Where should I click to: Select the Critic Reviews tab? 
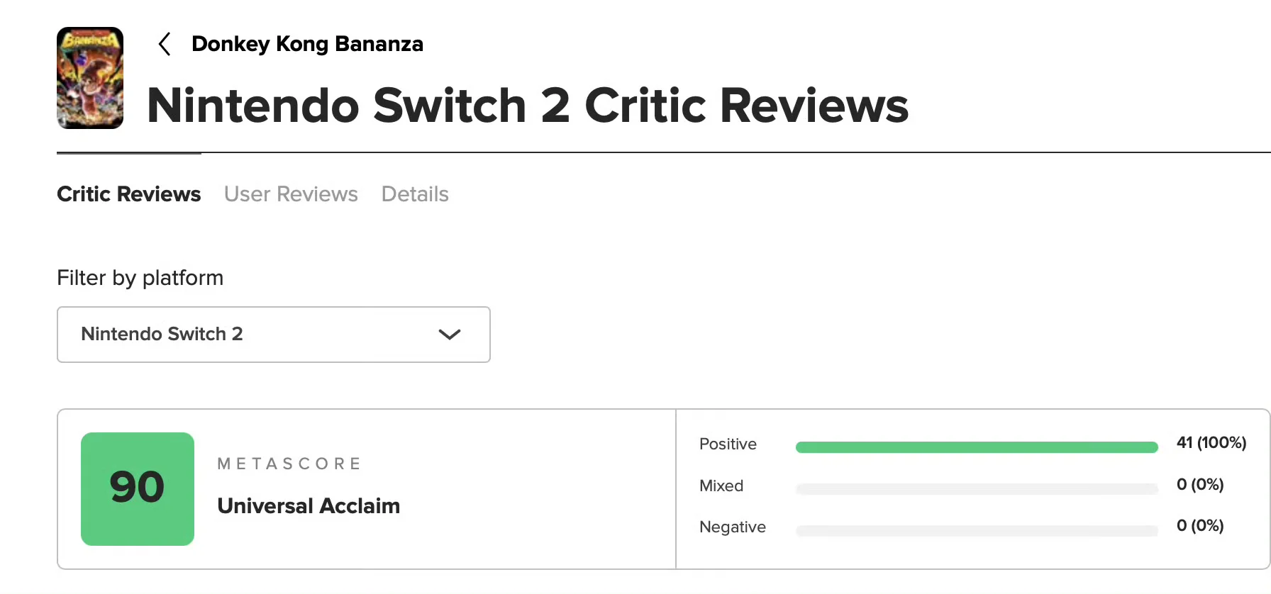click(x=129, y=194)
